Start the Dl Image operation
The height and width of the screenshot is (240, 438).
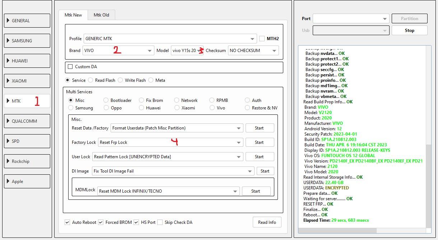point(265,171)
